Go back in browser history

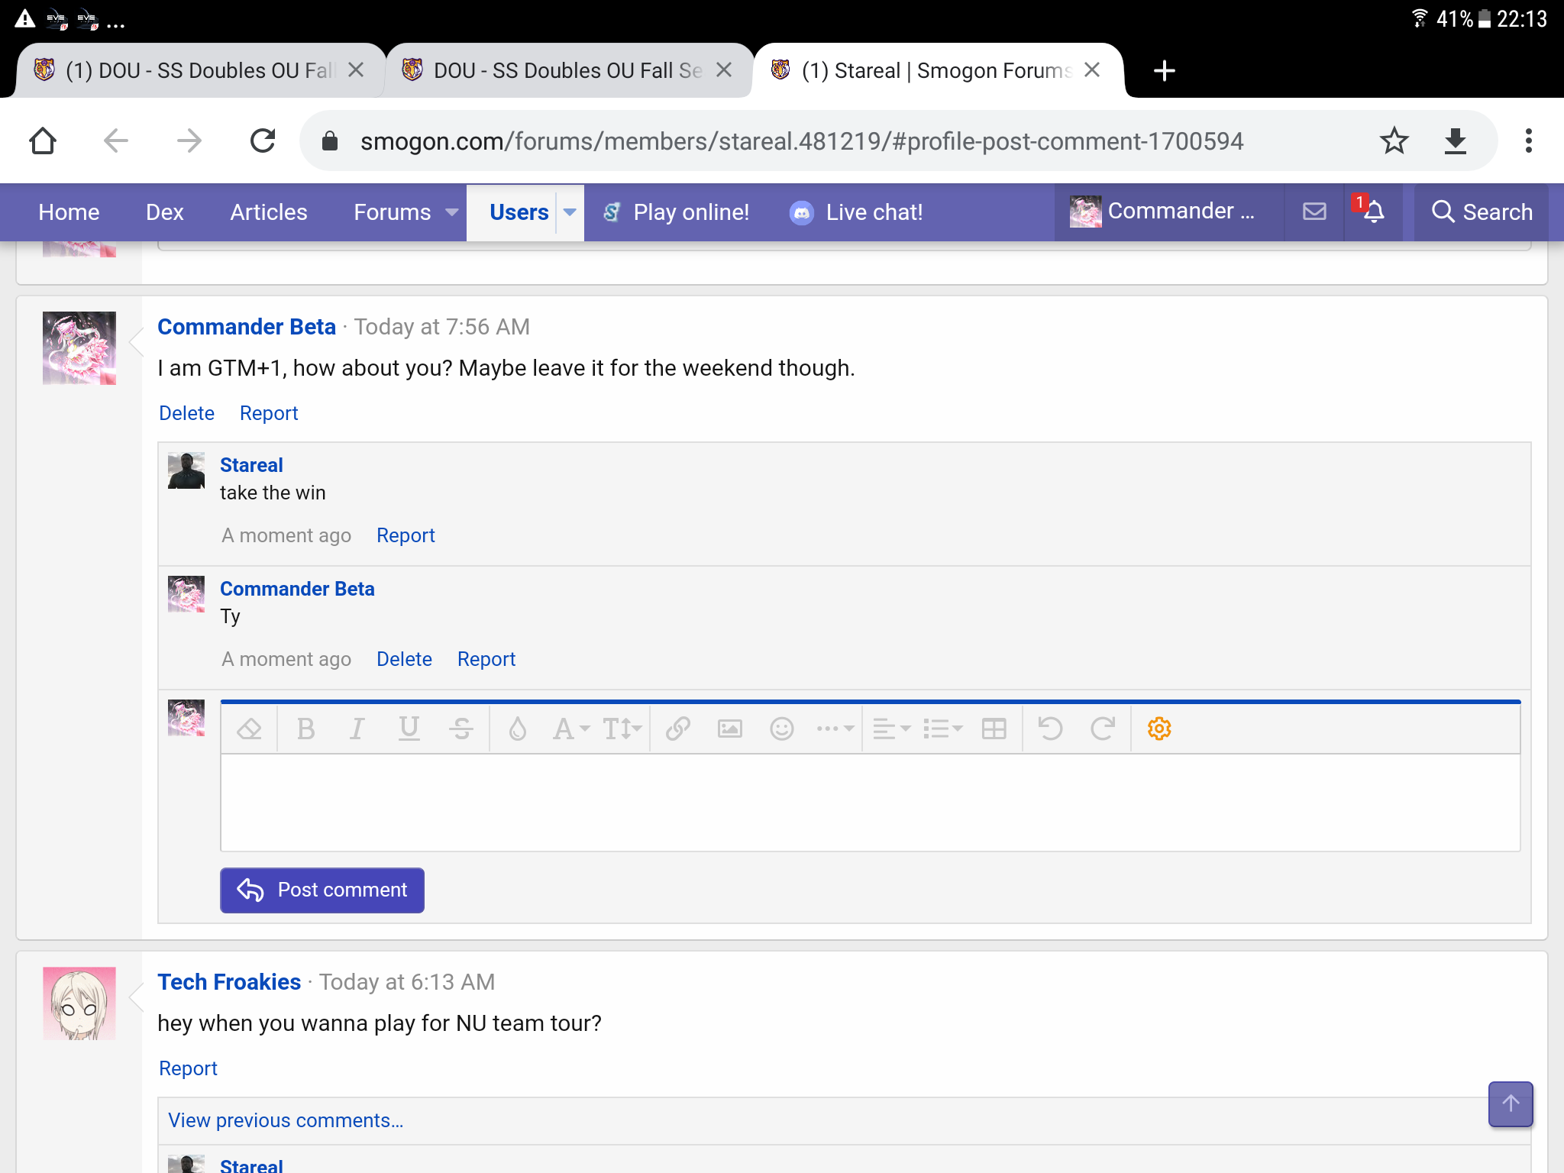[x=116, y=141]
